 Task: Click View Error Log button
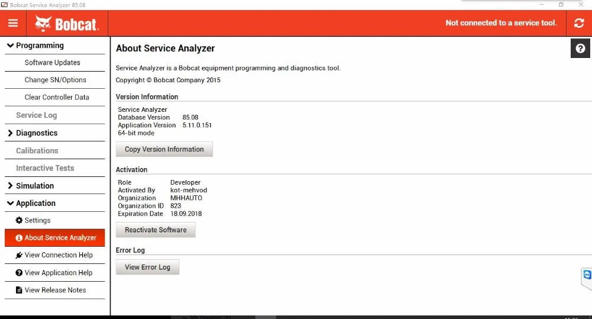click(147, 267)
